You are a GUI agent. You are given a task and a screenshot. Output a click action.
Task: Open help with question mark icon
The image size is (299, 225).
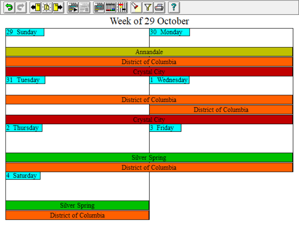click(x=174, y=8)
